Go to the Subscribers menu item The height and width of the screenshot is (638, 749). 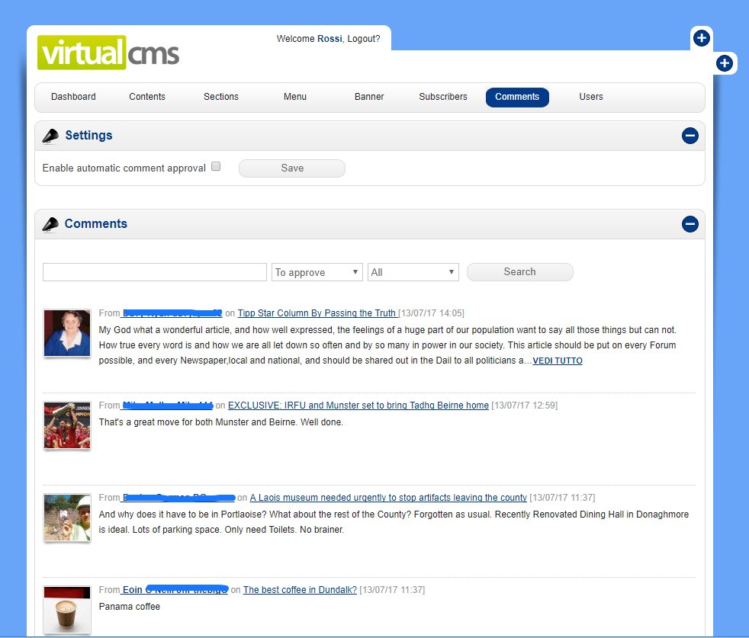click(x=443, y=97)
